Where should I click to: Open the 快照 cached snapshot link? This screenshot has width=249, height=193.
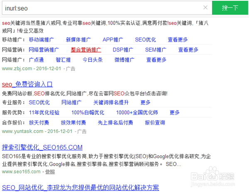(50, 172)
